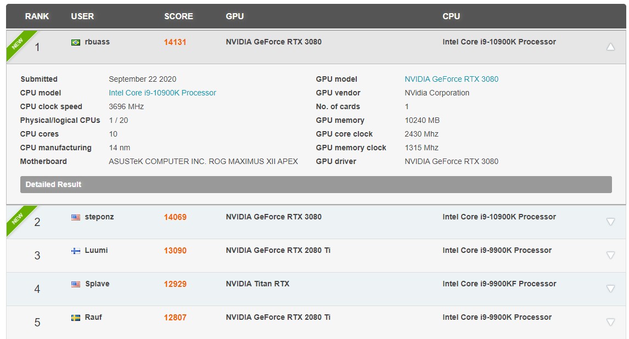
Task: Click the US flag icon beside steponz
Action: tap(76, 217)
